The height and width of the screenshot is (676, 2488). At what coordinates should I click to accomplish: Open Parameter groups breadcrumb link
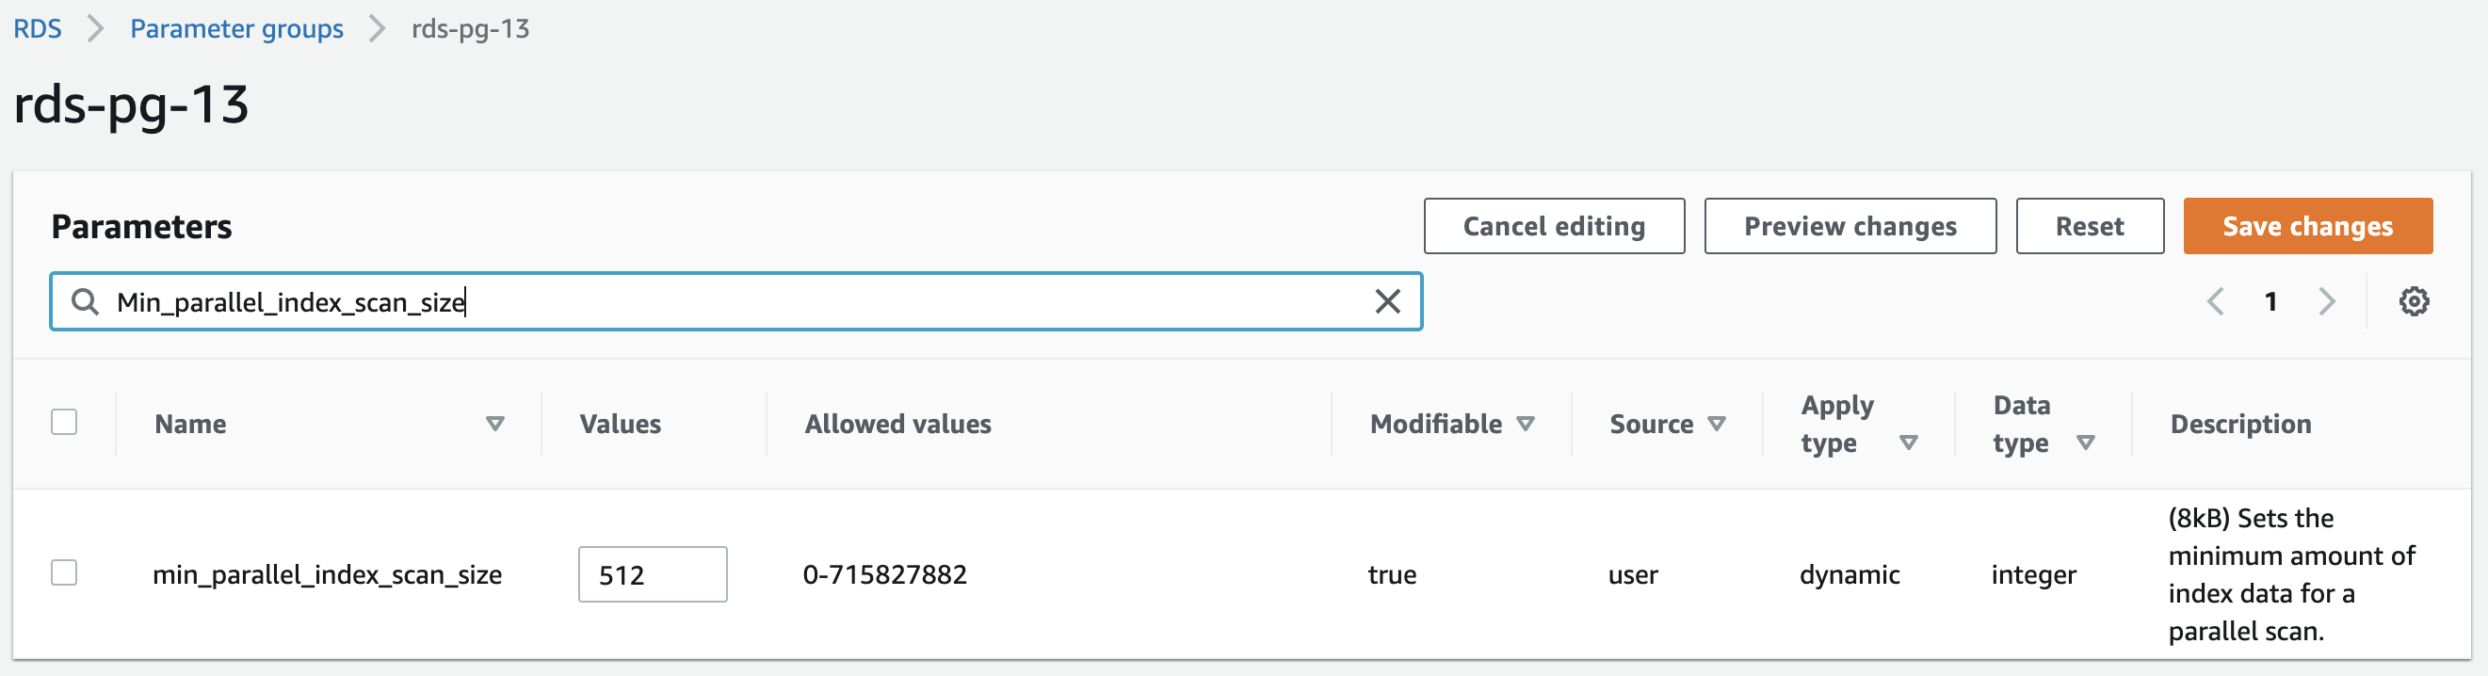pos(236,29)
